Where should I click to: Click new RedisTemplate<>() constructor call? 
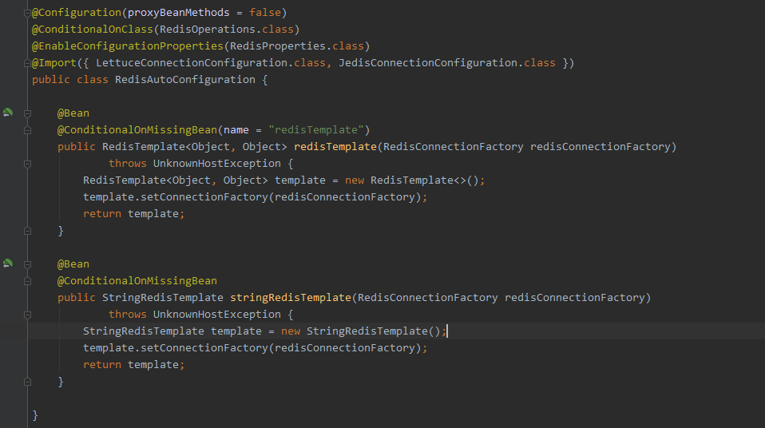tap(412, 180)
